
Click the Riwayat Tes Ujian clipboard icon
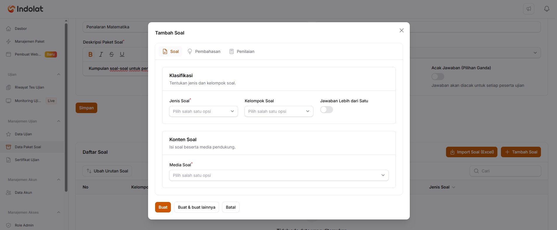pyautogui.click(x=8, y=87)
